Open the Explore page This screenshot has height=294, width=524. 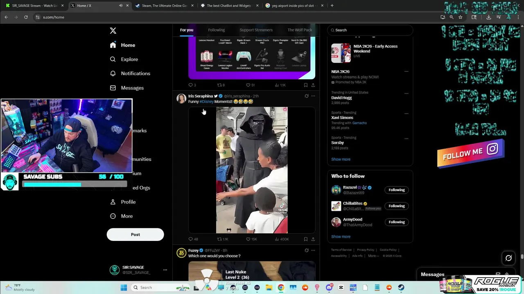124,59
